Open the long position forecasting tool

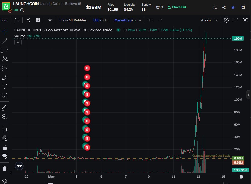coord(5,68)
